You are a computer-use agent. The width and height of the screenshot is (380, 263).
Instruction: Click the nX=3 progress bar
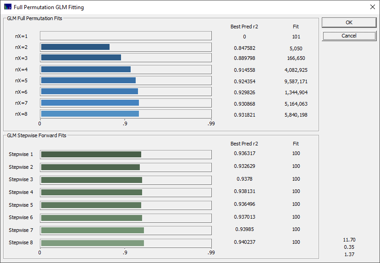[126, 58]
